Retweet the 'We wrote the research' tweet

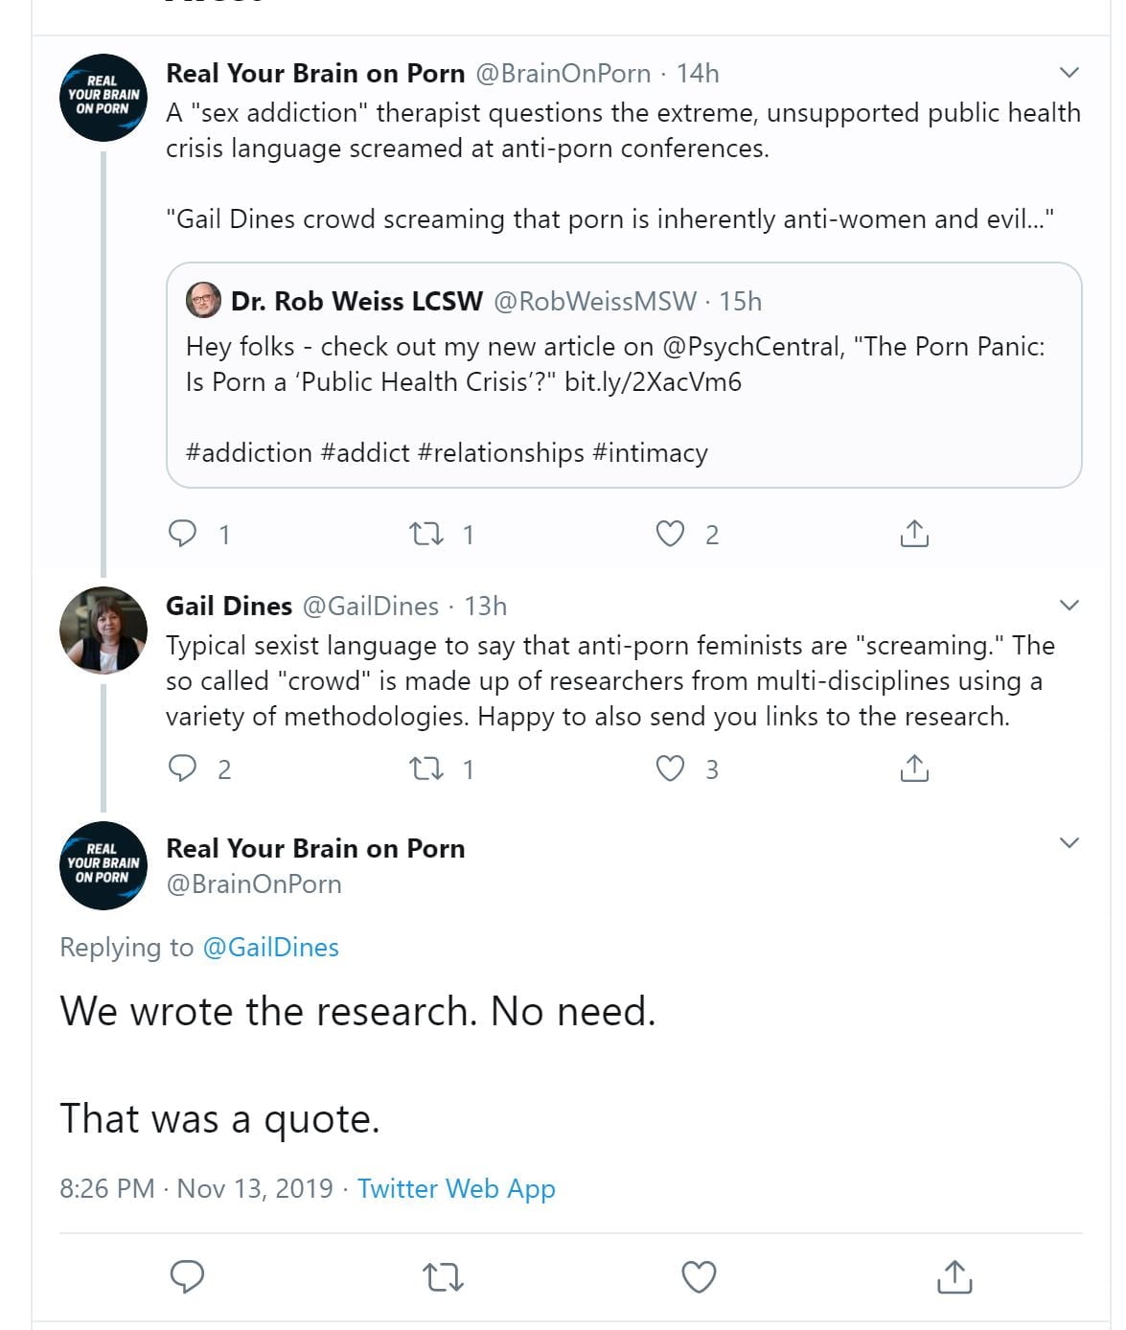coord(443,1276)
